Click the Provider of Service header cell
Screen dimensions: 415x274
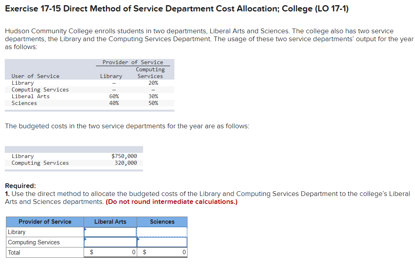point(44,221)
